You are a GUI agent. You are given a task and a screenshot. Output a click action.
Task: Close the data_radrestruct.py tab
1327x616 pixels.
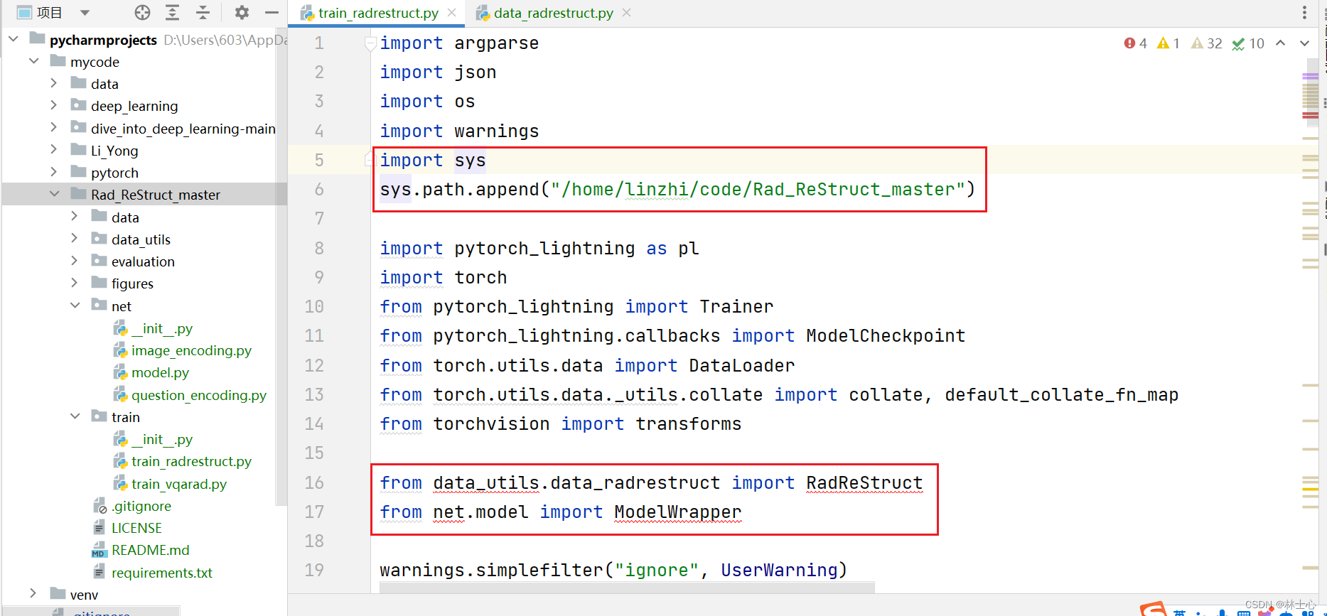(626, 13)
